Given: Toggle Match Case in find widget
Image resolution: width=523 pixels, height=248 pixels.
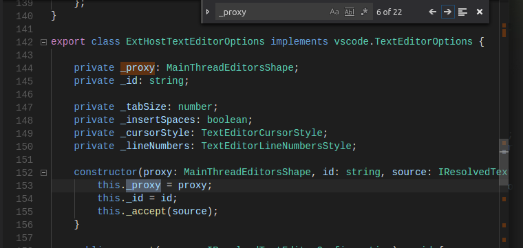Looking at the screenshot, I should click(334, 12).
